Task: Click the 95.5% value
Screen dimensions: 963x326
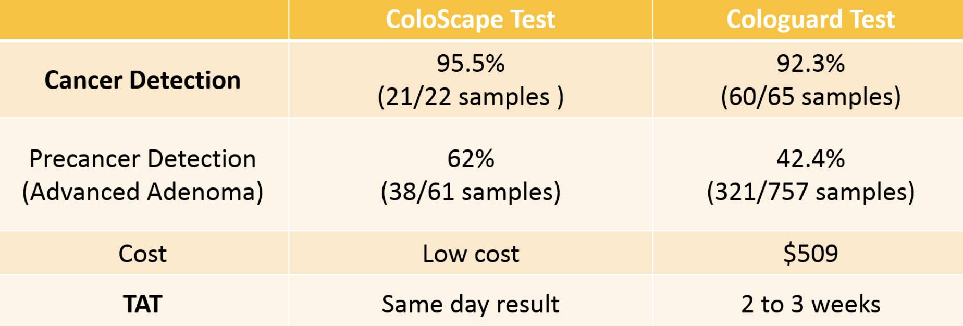Action: coord(470,64)
